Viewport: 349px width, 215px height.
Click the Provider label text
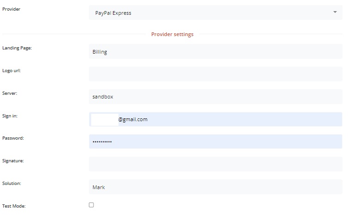12,9
